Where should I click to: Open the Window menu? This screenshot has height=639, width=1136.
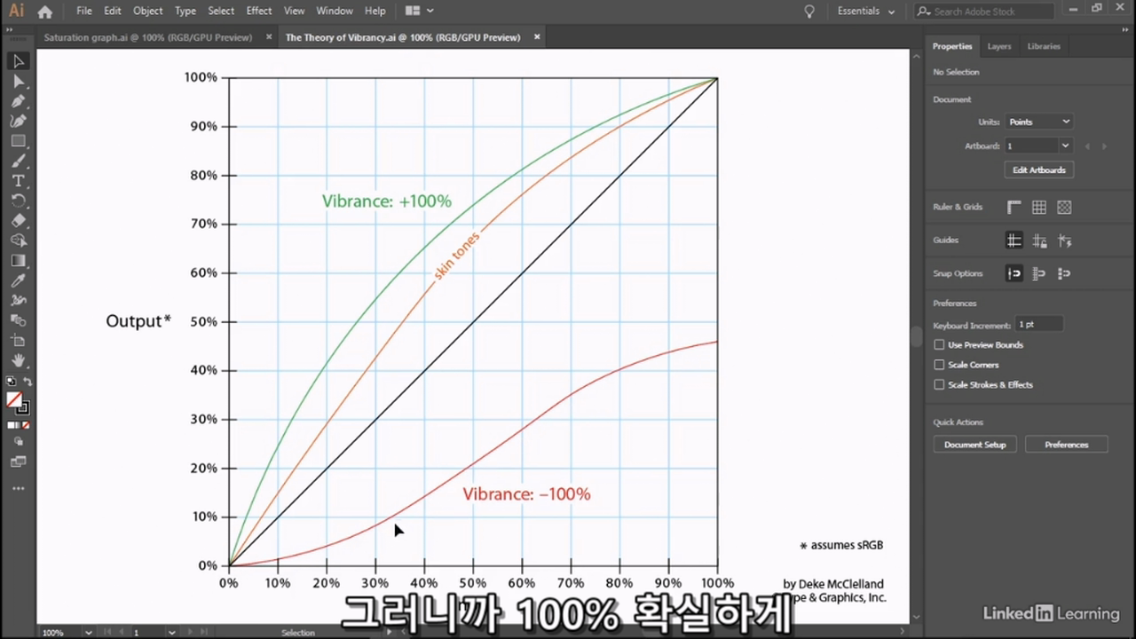335,12
